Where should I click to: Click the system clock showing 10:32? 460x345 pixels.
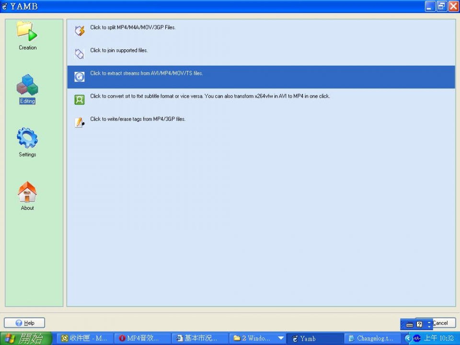pyautogui.click(x=438, y=338)
